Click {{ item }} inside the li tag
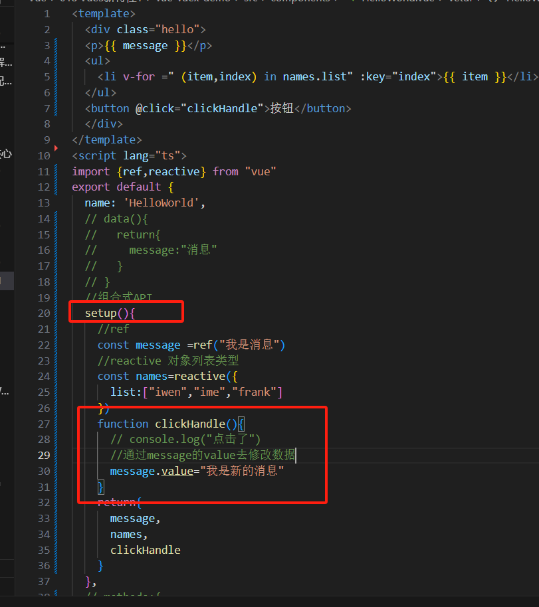539x607 pixels. [x=475, y=77]
